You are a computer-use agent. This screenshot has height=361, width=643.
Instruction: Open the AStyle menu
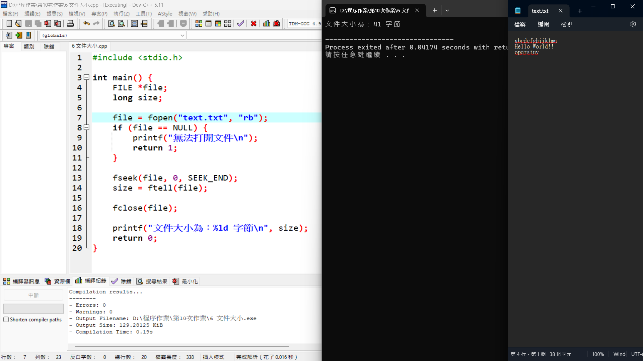(x=165, y=14)
